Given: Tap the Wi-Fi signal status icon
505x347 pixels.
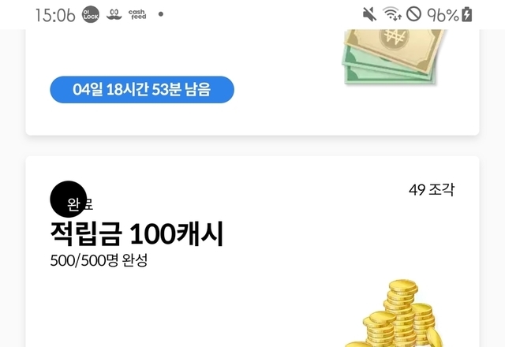Looking at the screenshot, I should [x=391, y=14].
